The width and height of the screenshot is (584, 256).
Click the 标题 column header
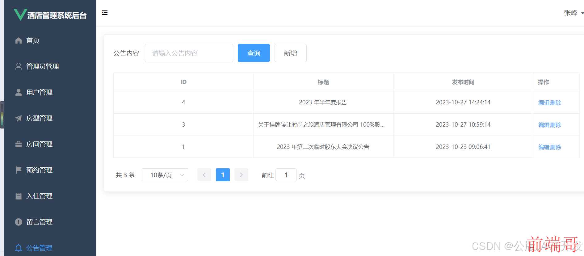click(x=323, y=82)
